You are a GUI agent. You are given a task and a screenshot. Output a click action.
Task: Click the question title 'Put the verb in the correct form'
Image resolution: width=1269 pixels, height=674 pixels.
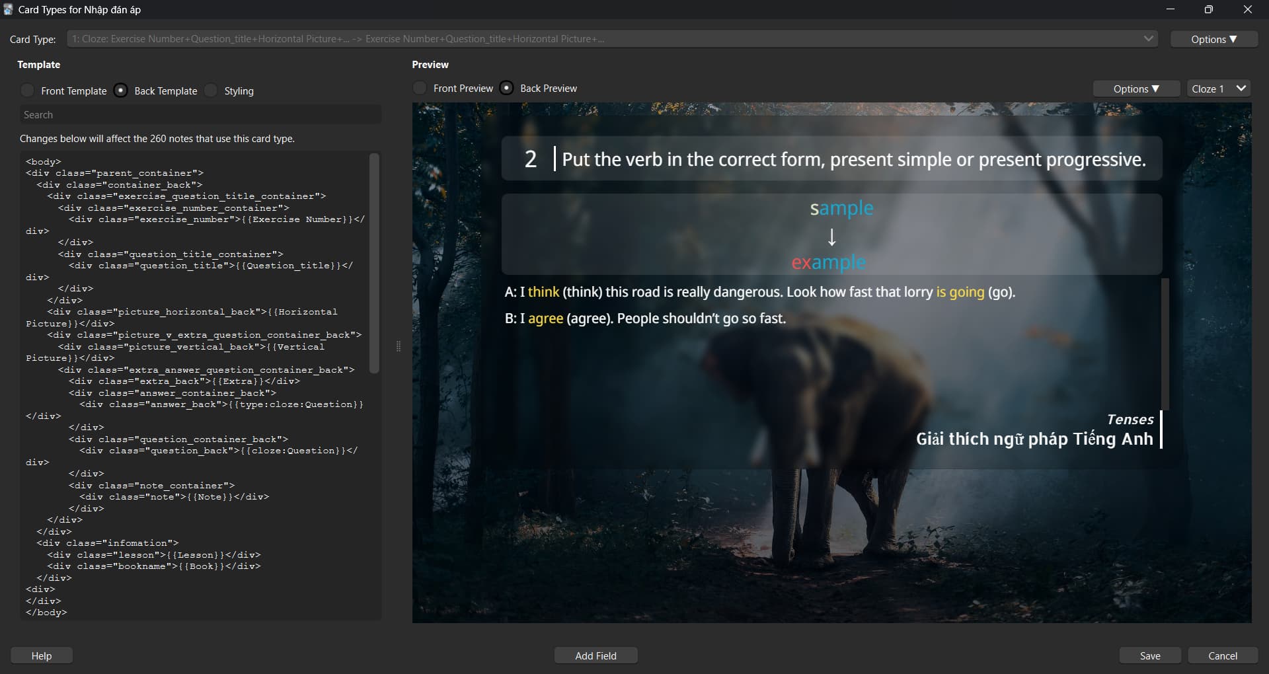(854, 159)
